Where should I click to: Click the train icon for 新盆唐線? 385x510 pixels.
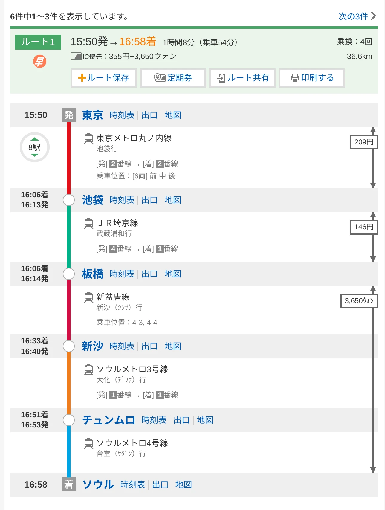(x=88, y=297)
